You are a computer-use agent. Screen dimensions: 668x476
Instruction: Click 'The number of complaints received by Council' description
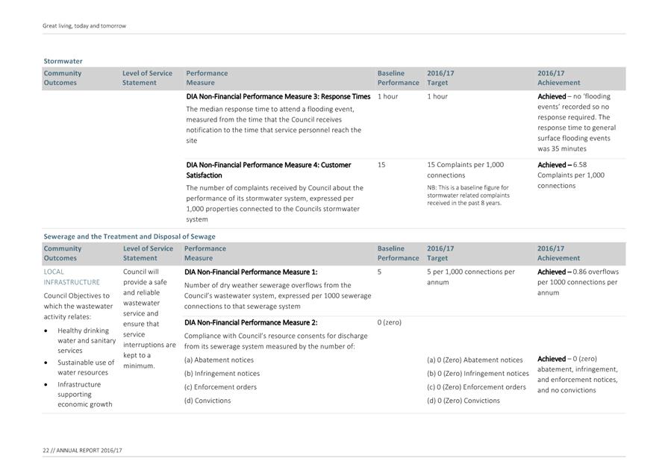(275, 204)
